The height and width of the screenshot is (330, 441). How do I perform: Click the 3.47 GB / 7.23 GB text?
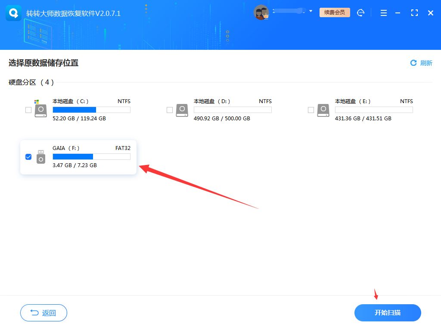[75, 165]
